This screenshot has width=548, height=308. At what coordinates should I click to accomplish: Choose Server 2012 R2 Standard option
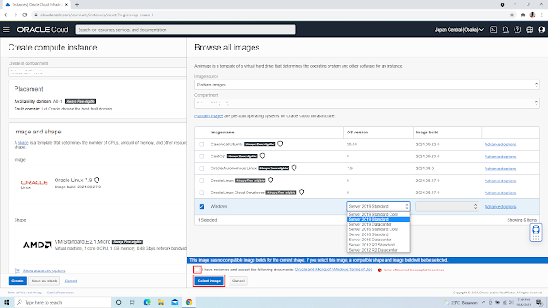[378, 245]
